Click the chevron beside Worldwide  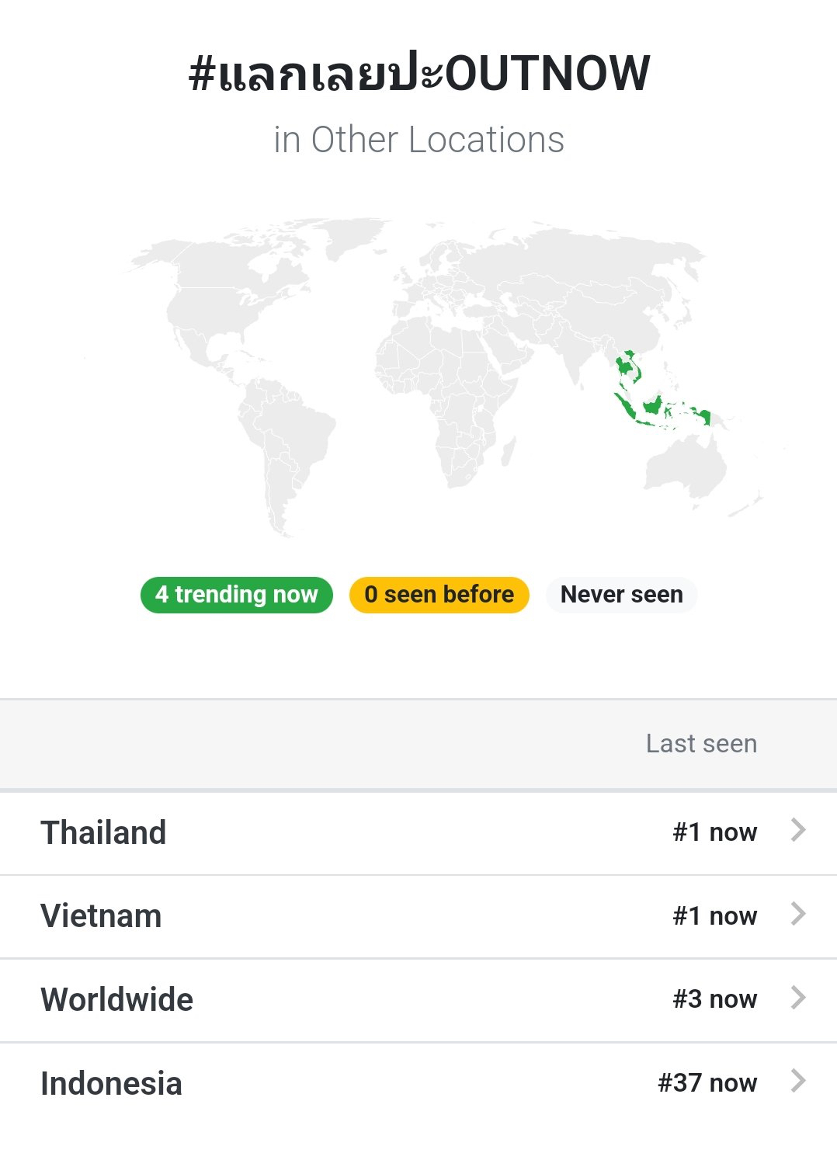[x=797, y=998]
